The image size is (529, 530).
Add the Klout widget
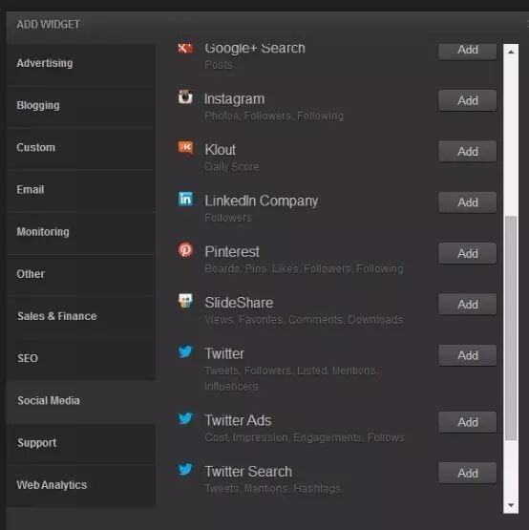coord(468,152)
